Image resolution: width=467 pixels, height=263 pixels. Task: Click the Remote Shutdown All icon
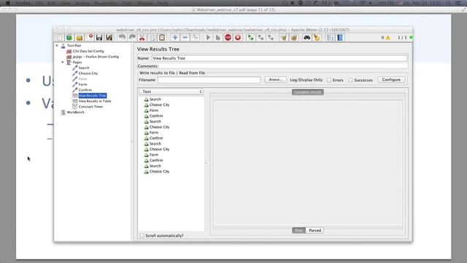[x=271, y=37]
